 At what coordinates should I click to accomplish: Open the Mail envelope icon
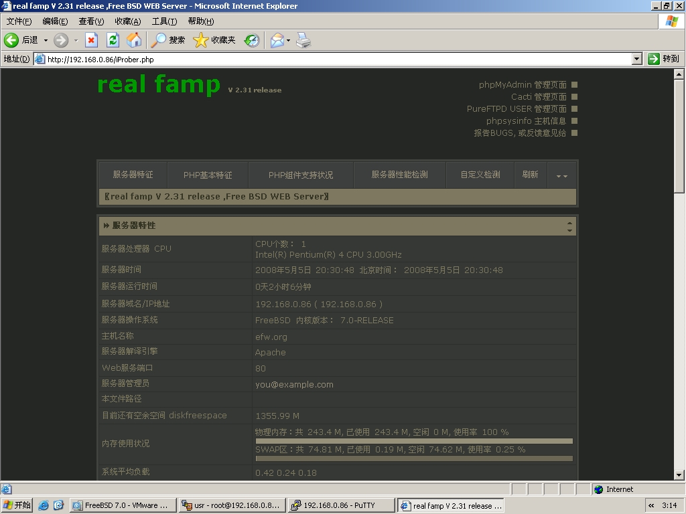click(x=277, y=40)
